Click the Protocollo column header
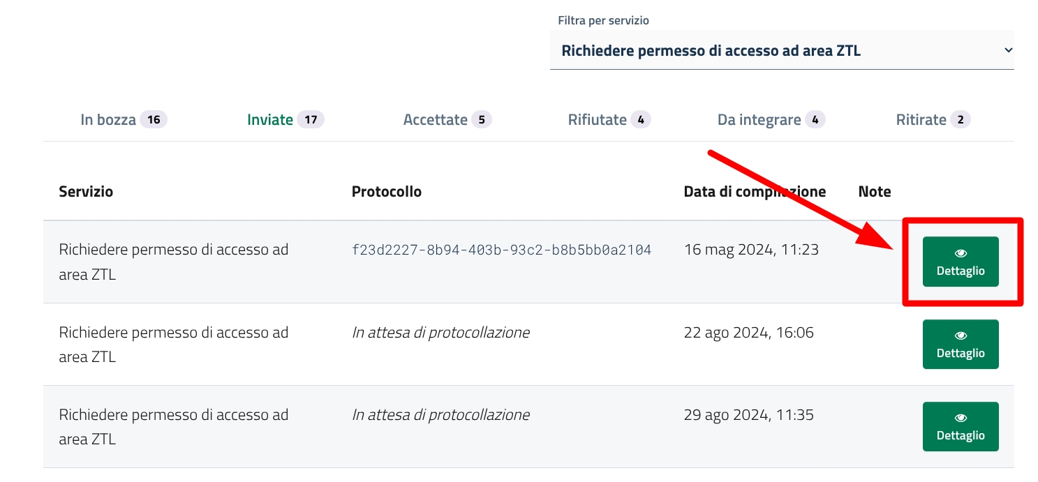 387,191
